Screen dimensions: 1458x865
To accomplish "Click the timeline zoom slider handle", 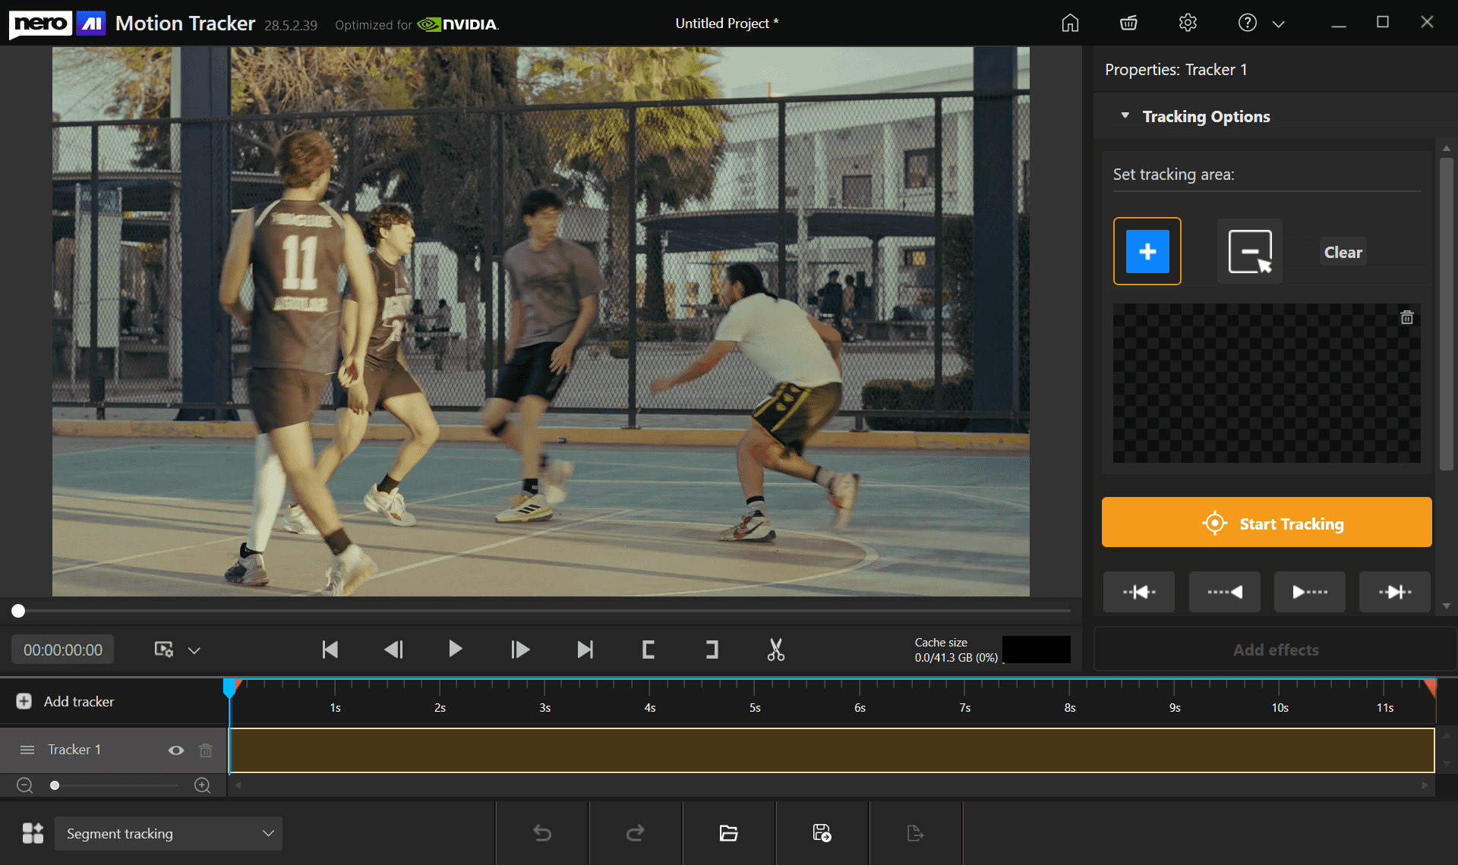I will tap(55, 785).
